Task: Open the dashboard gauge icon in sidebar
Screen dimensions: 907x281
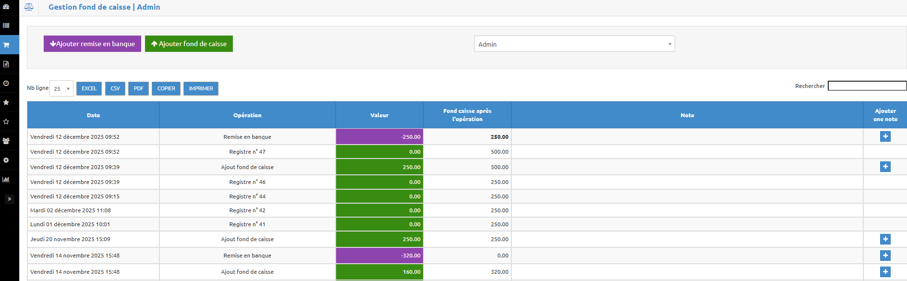Action: click(6, 7)
